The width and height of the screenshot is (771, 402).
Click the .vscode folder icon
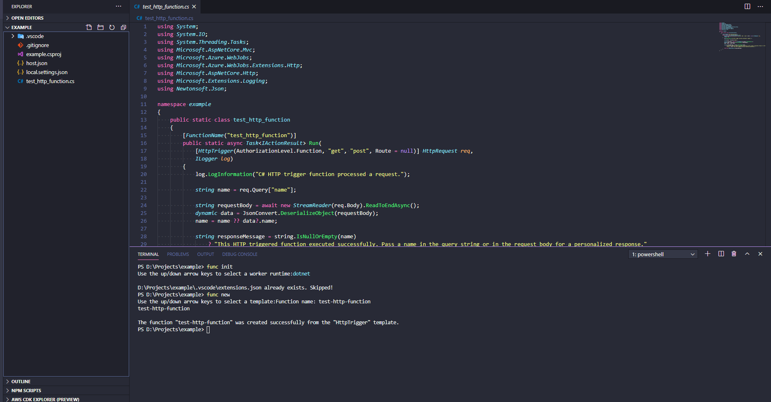[21, 36]
